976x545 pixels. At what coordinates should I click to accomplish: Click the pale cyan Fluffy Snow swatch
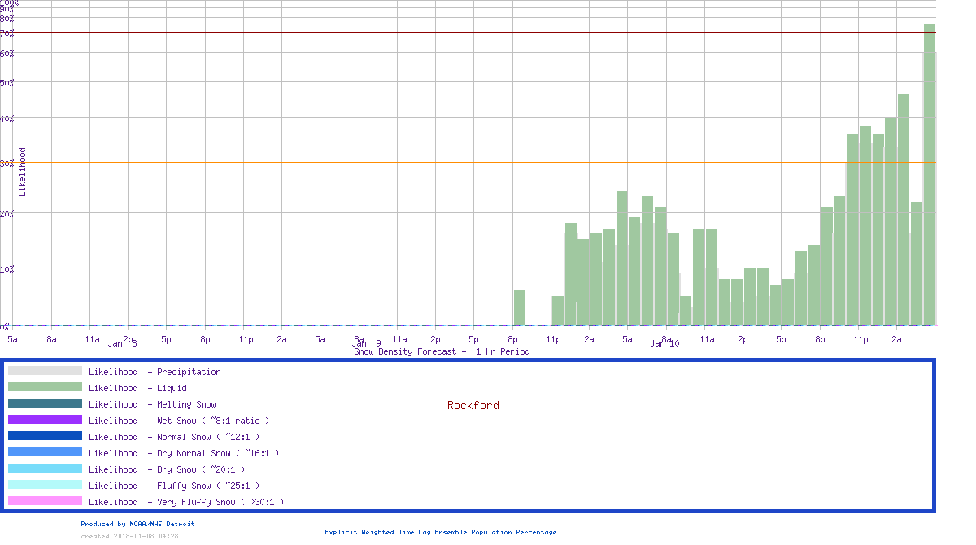click(45, 485)
